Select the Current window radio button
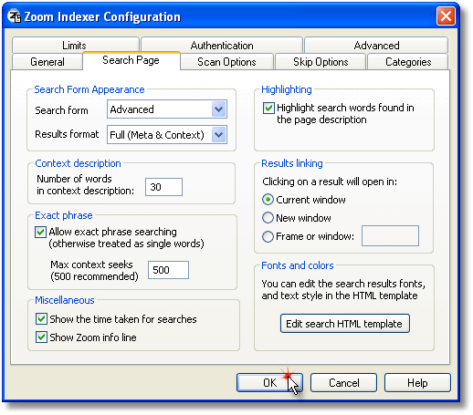This screenshot has width=473, height=415. click(x=268, y=200)
